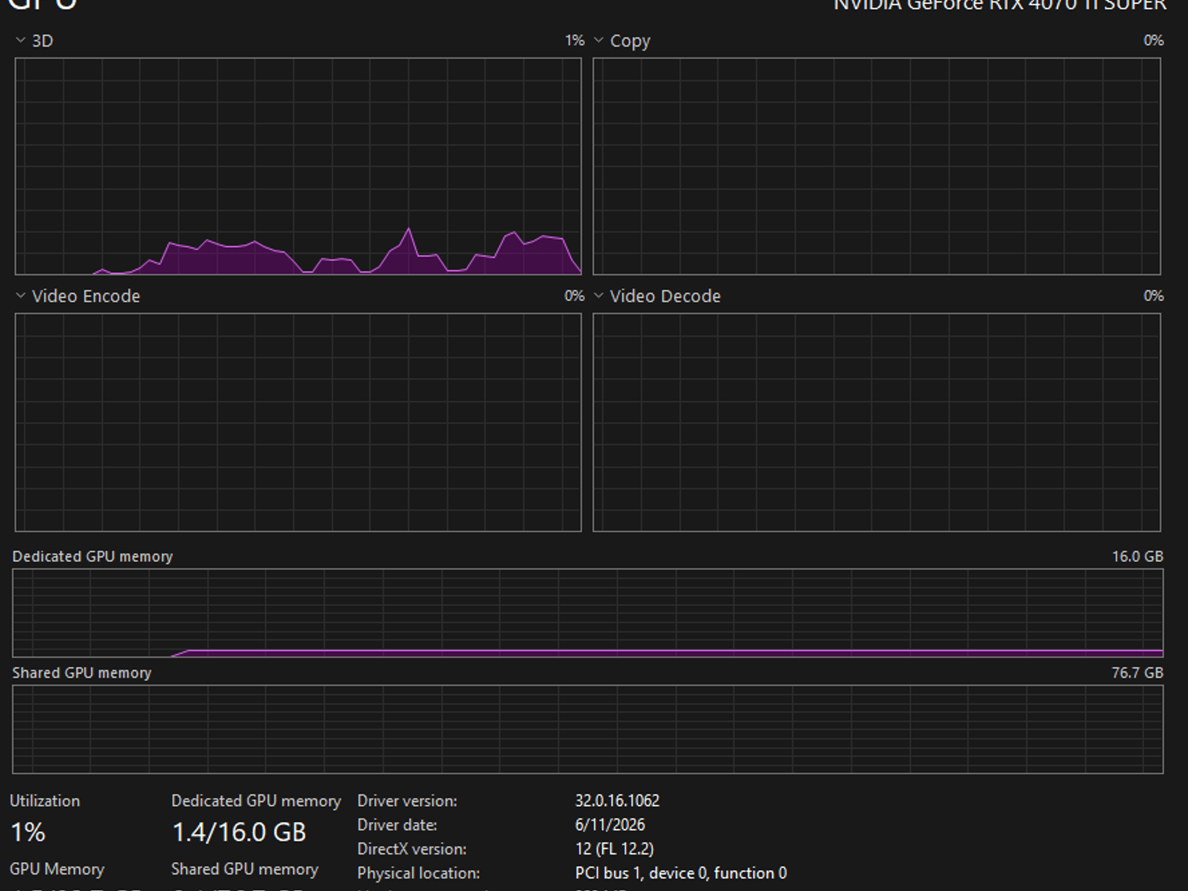The height and width of the screenshot is (891, 1188).
Task: Click the 76.7 GB shared memory maximum label
Action: tap(1138, 673)
